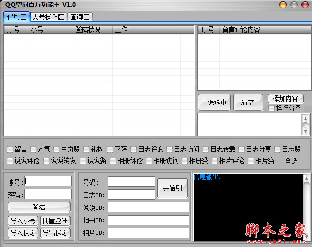
Task: Click the gray maximize window button
Action: pos(294,5)
